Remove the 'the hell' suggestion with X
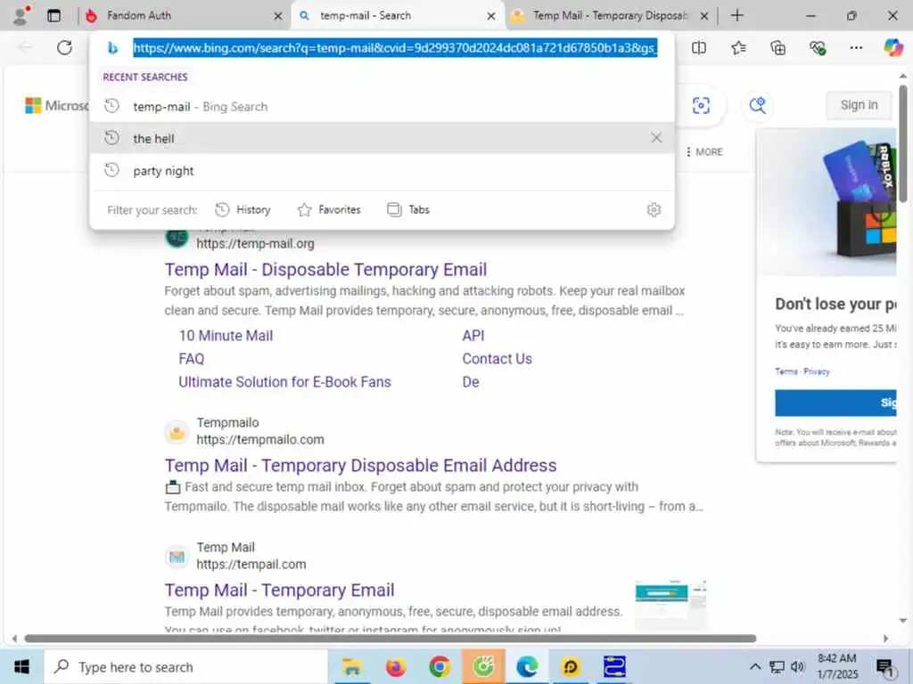This screenshot has height=684, width=913. click(656, 138)
